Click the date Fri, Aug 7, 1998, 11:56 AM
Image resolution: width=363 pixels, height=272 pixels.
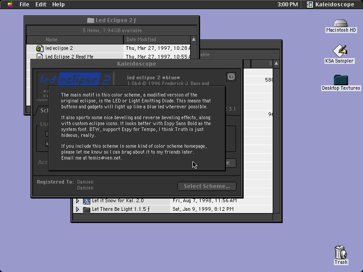pos(205,200)
